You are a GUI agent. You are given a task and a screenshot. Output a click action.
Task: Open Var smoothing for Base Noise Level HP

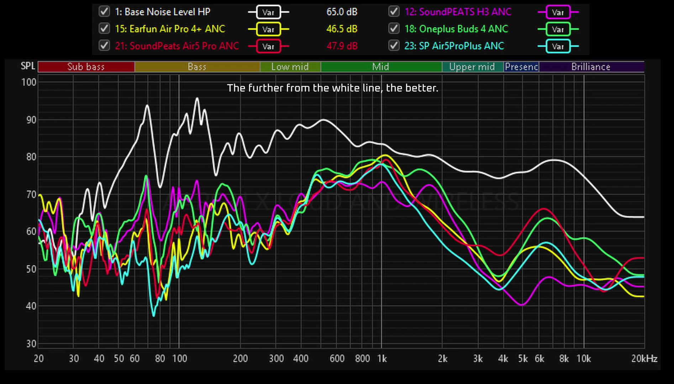pyautogui.click(x=268, y=12)
